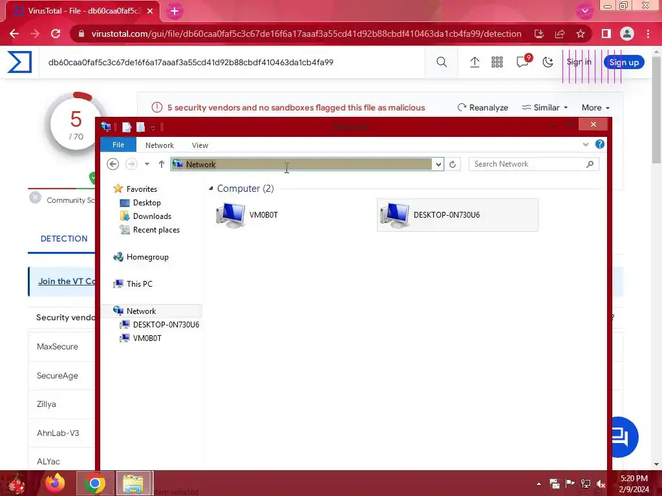Click the Chrome share page icon

[559, 34]
